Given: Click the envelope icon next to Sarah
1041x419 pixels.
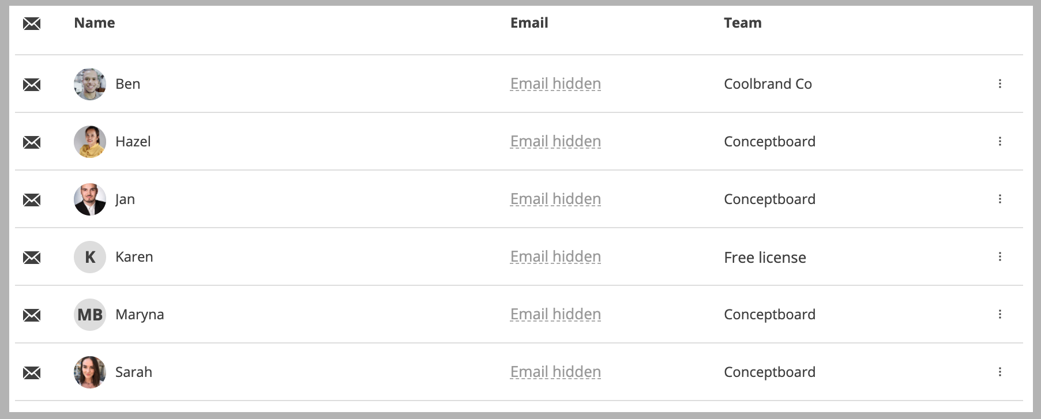Looking at the screenshot, I should (x=32, y=373).
